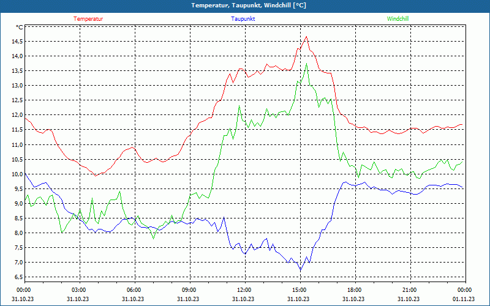Click the '31.10.23' date under 12:00
Screen dimensions: 490x306
click(243, 299)
